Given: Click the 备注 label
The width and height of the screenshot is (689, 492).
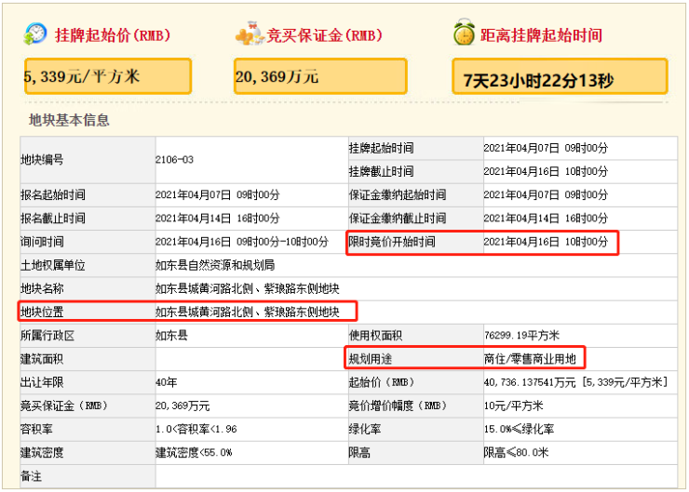Looking at the screenshot, I should tap(32, 476).
